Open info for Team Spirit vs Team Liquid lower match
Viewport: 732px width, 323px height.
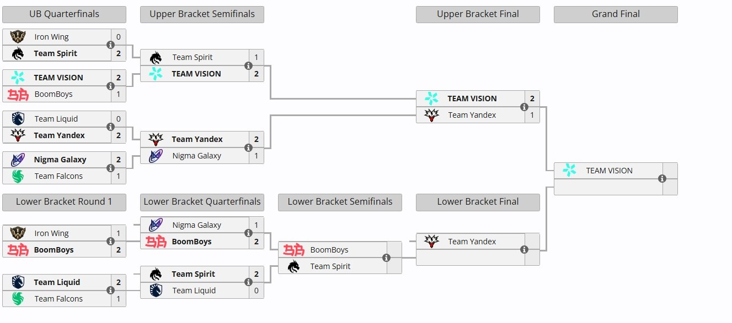pos(248,282)
